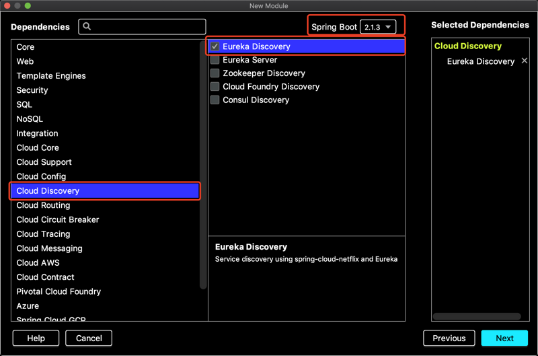Click the dependency search input field
The height and width of the screenshot is (356, 538).
tap(149, 26)
